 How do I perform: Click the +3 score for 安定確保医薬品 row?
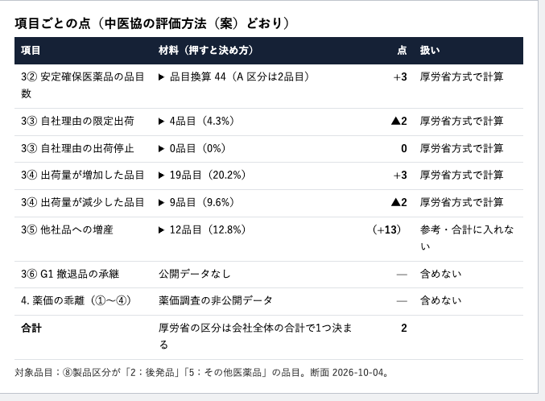click(x=400, y=76)
